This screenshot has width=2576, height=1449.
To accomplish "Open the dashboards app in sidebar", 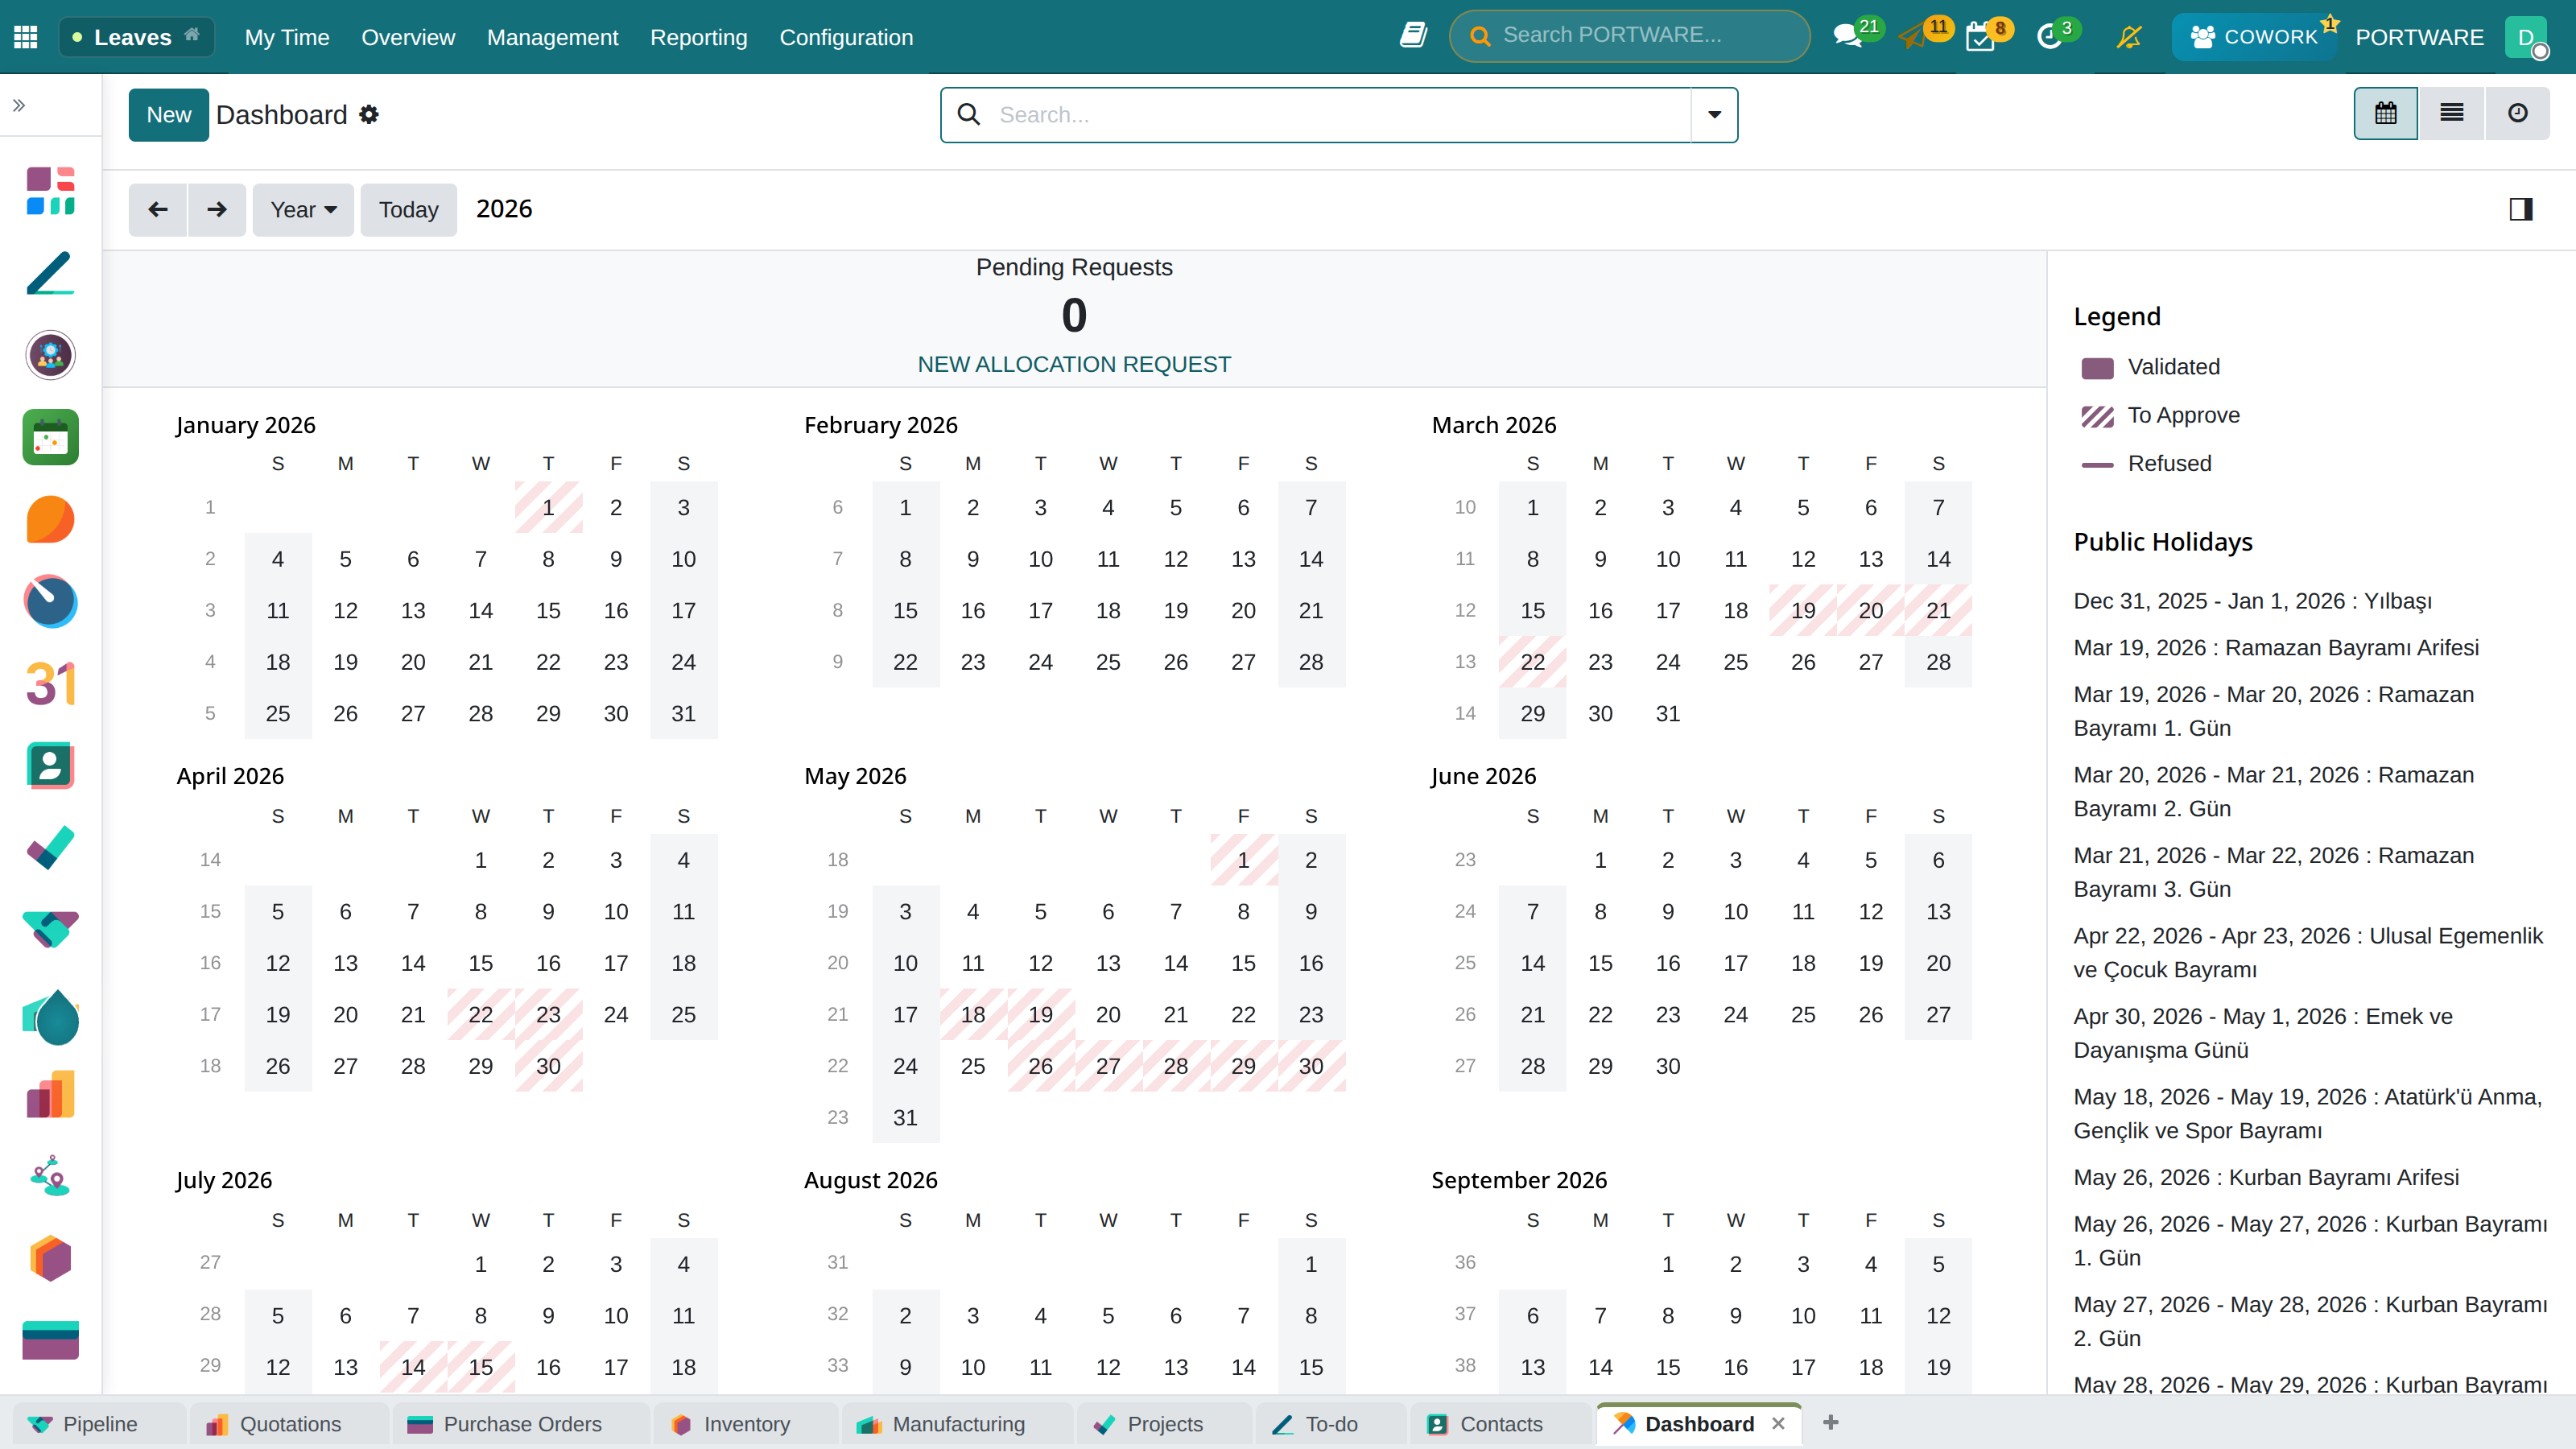I will point(51,190).
